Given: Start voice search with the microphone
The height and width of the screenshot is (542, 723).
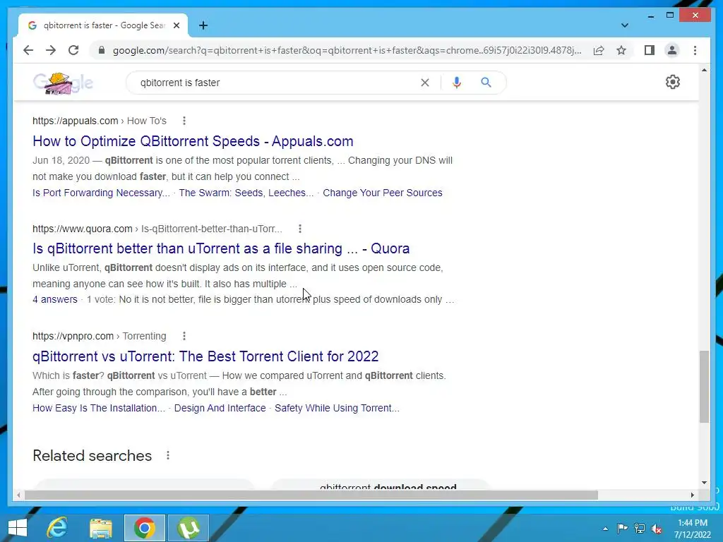Looking at the screenshot, I should [457, 83].
